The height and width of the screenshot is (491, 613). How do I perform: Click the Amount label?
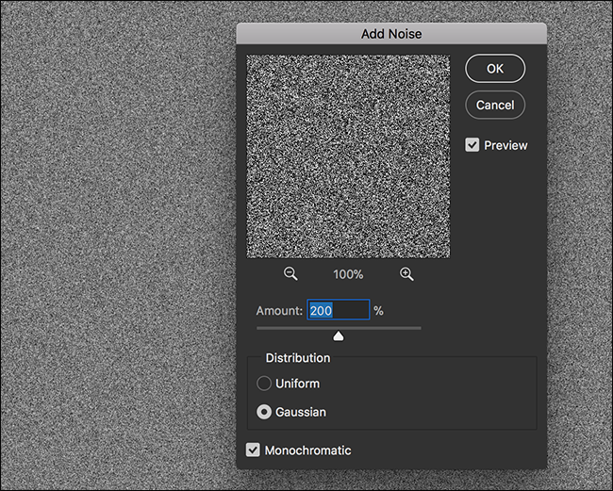279,311
